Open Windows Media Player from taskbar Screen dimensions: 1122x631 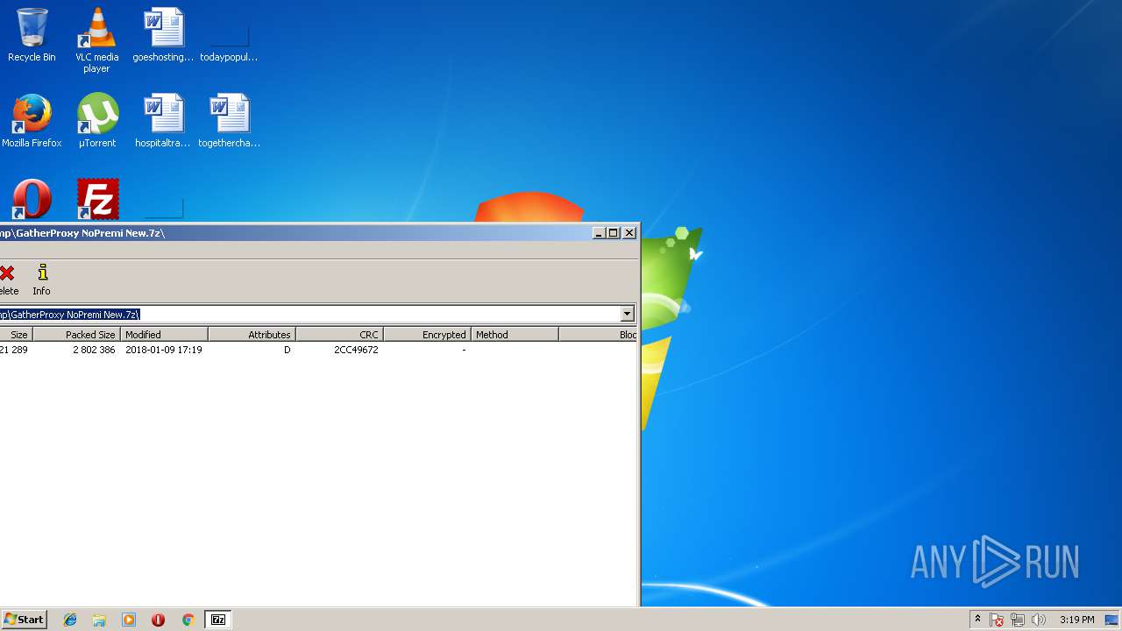pos(129,620)
